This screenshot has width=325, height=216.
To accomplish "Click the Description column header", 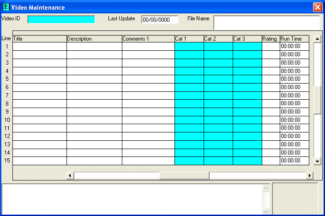I will pyautogui.click(x=94, y=39).
